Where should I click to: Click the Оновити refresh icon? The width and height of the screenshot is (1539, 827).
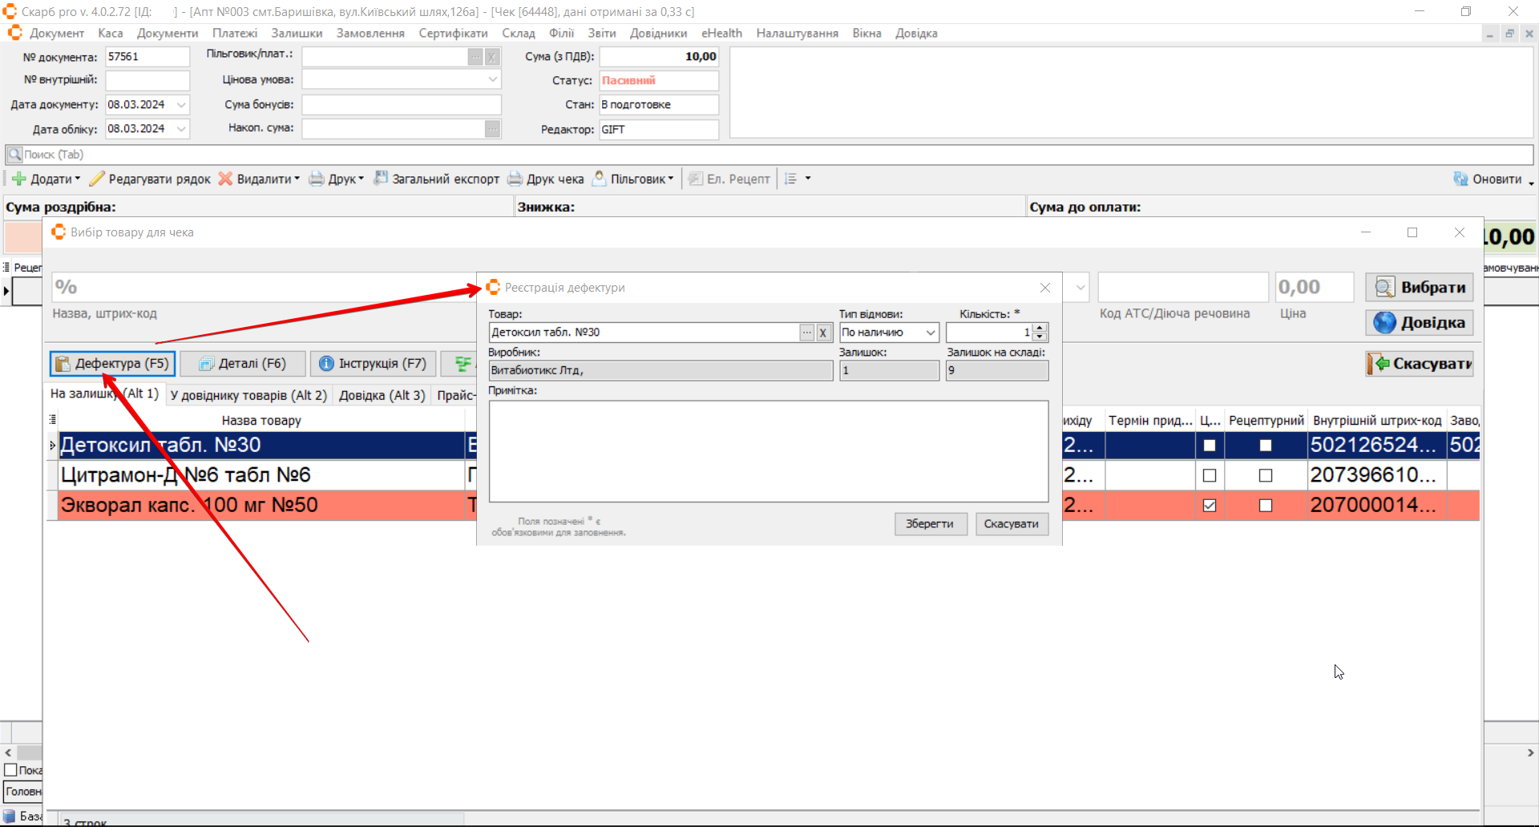click(x=1461, y=180)
